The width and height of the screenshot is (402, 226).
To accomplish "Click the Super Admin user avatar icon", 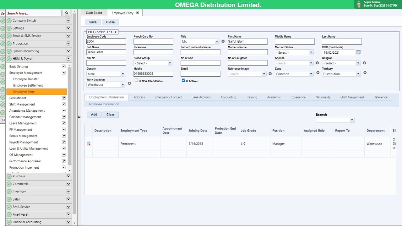I will tap(359, 4).
